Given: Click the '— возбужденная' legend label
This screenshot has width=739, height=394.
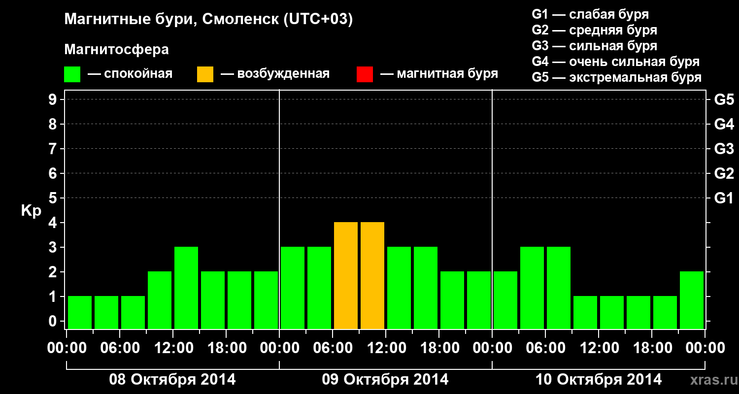Looking at the screenshot, I should click(275, 74).
